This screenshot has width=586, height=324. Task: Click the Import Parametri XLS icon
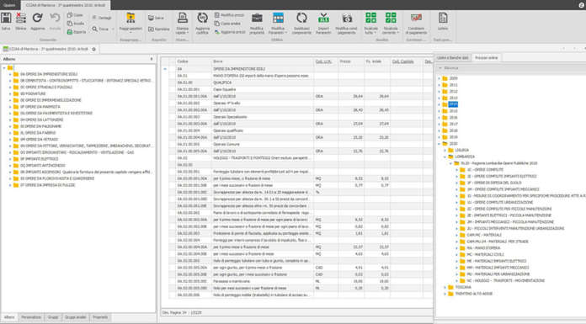coord(323,18)
